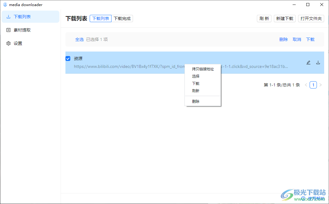Go to previous page with left chevron
Viewport: 329px width, 204px height.
coord(306,85)
